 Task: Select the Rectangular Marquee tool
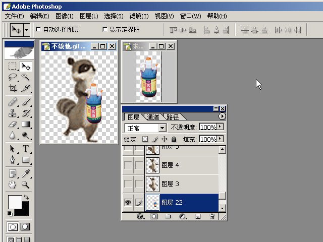tap(13, 66)
